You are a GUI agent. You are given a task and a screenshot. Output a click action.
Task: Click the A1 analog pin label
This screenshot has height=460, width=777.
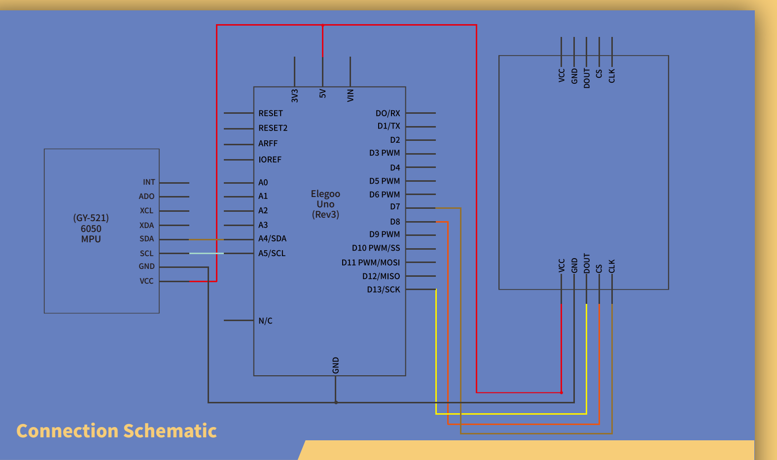pyautogui.click(x=263, y=196)
